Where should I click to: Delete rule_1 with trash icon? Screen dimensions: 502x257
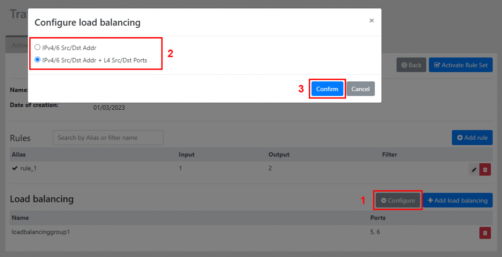[x=485, y=169]
